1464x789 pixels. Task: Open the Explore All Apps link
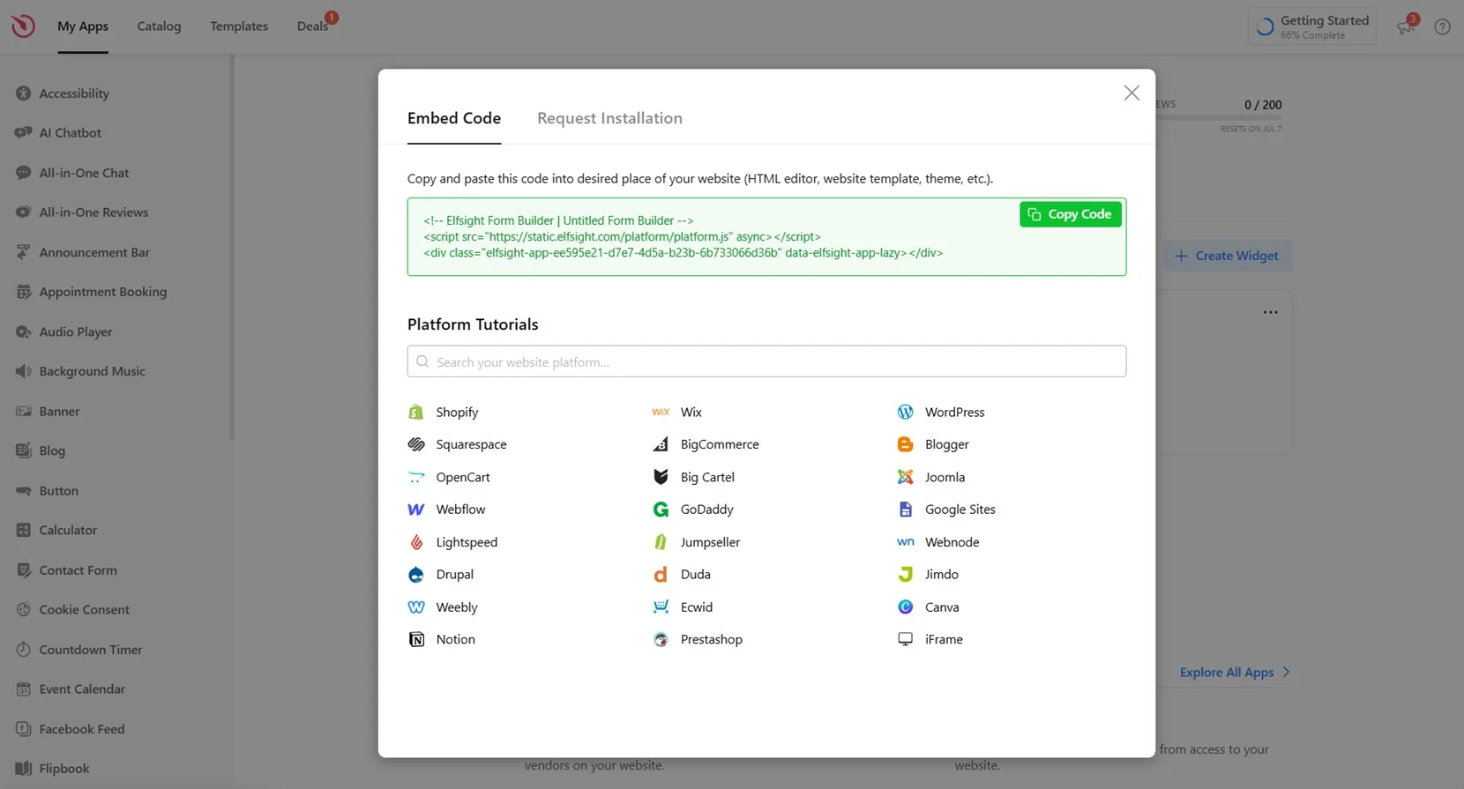1235,672
